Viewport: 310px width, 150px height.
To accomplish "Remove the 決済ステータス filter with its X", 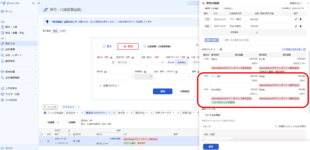I will (178, 113).
